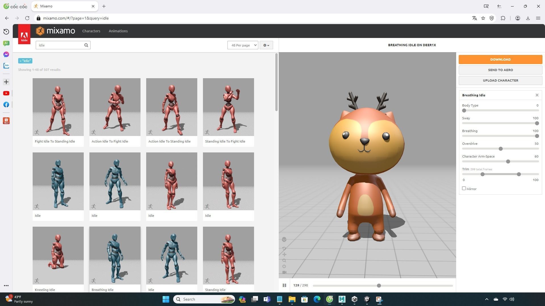Click the DOWNLOAD button
The width and height of the screenshot is (545, 306).
(500, 59)
